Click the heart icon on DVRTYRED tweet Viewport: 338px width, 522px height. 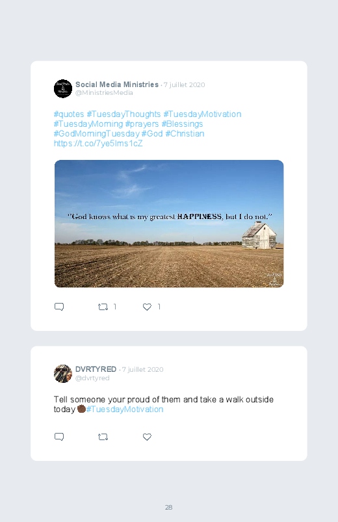147,437
